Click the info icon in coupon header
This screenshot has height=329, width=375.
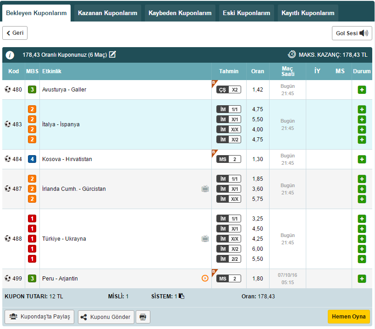pos(10,55)
